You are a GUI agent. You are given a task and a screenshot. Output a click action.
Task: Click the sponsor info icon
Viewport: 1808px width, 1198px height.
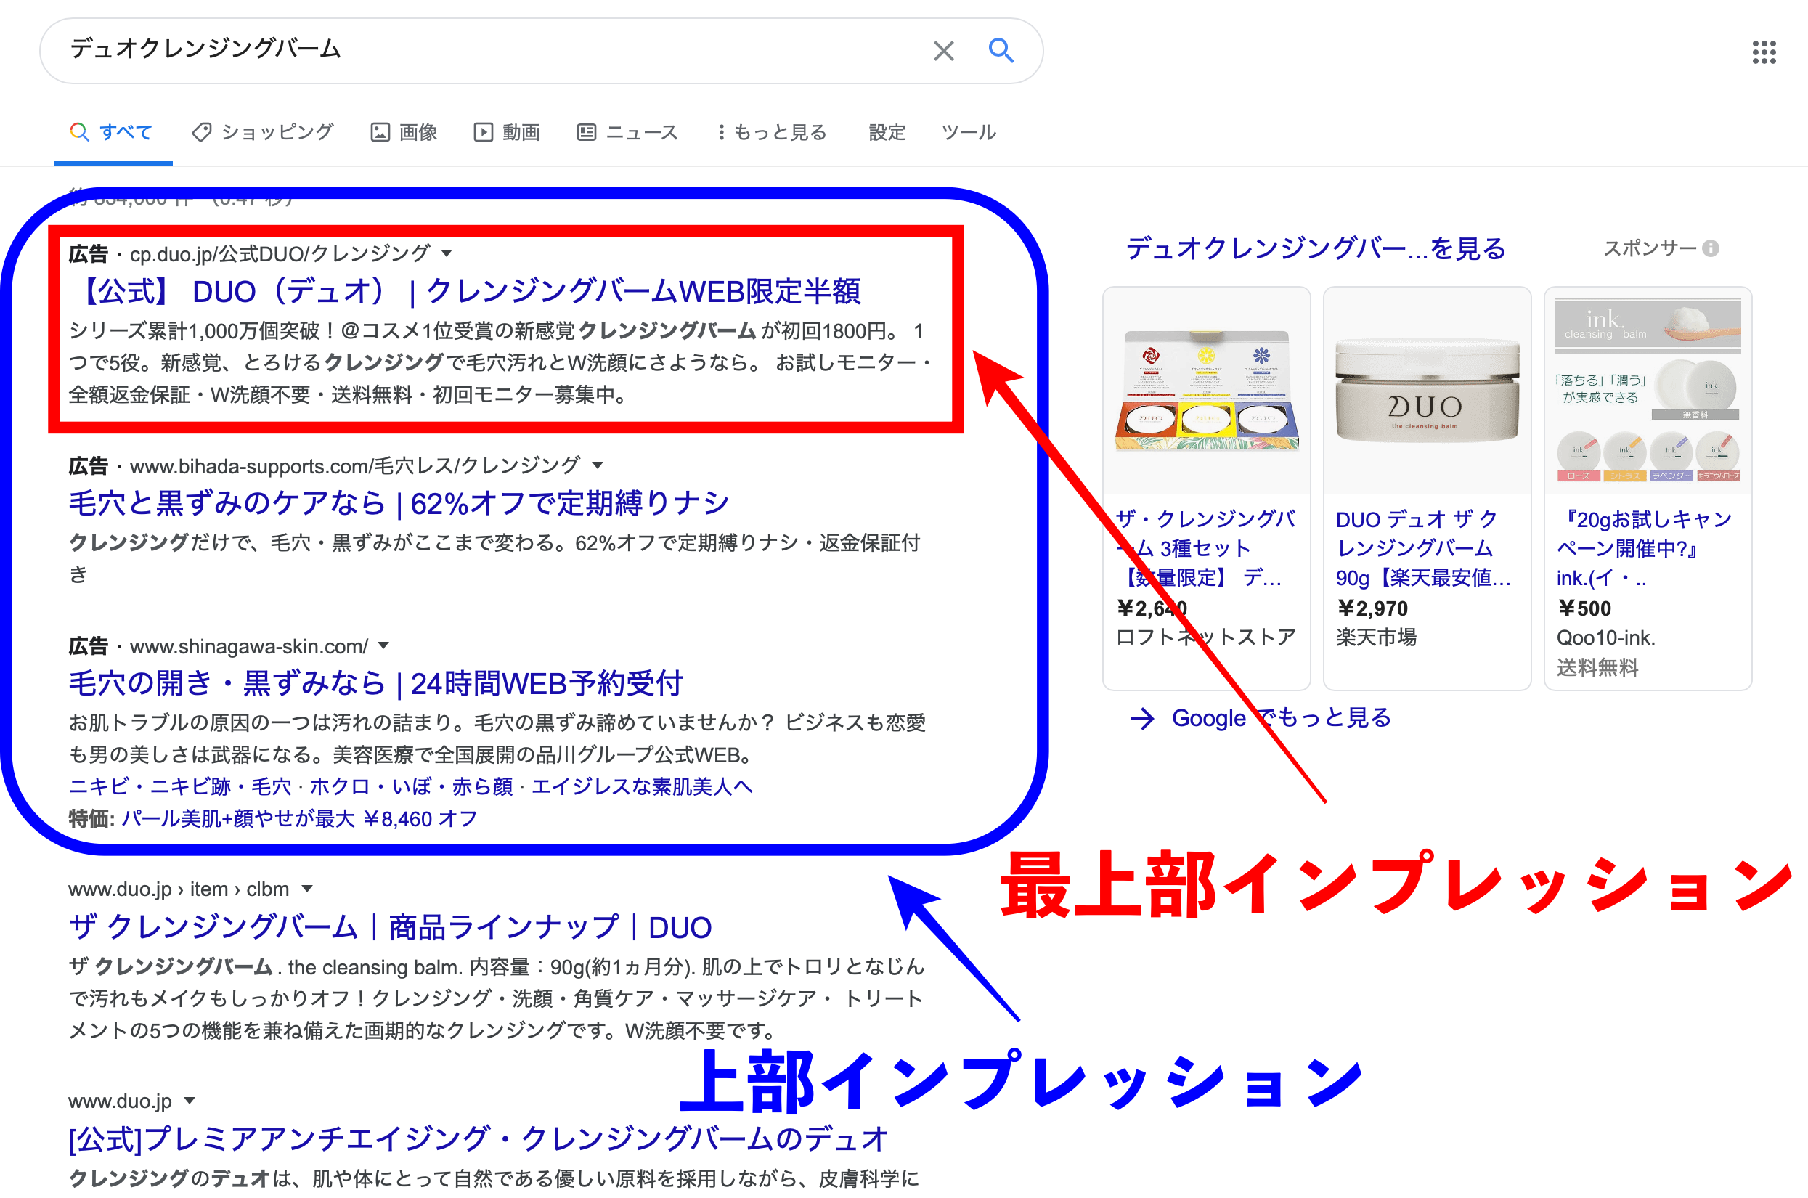coord(1711,248)
